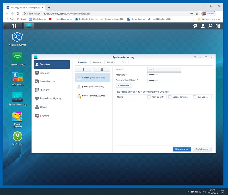The height and width of the screenshot is (195, 228).
Task: Open Paket-Zentrum desktop icon
Action: pyautogui.click(x=17, y=117)
